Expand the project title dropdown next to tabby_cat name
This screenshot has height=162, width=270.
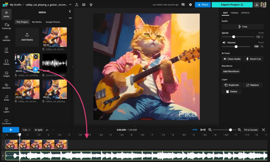(70, 4)
